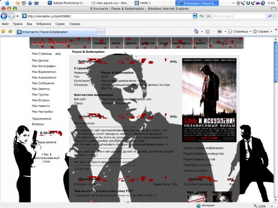Screen dimensions: 278x208
Task: Open события in site navigation
Action: [x=148, y=43]
